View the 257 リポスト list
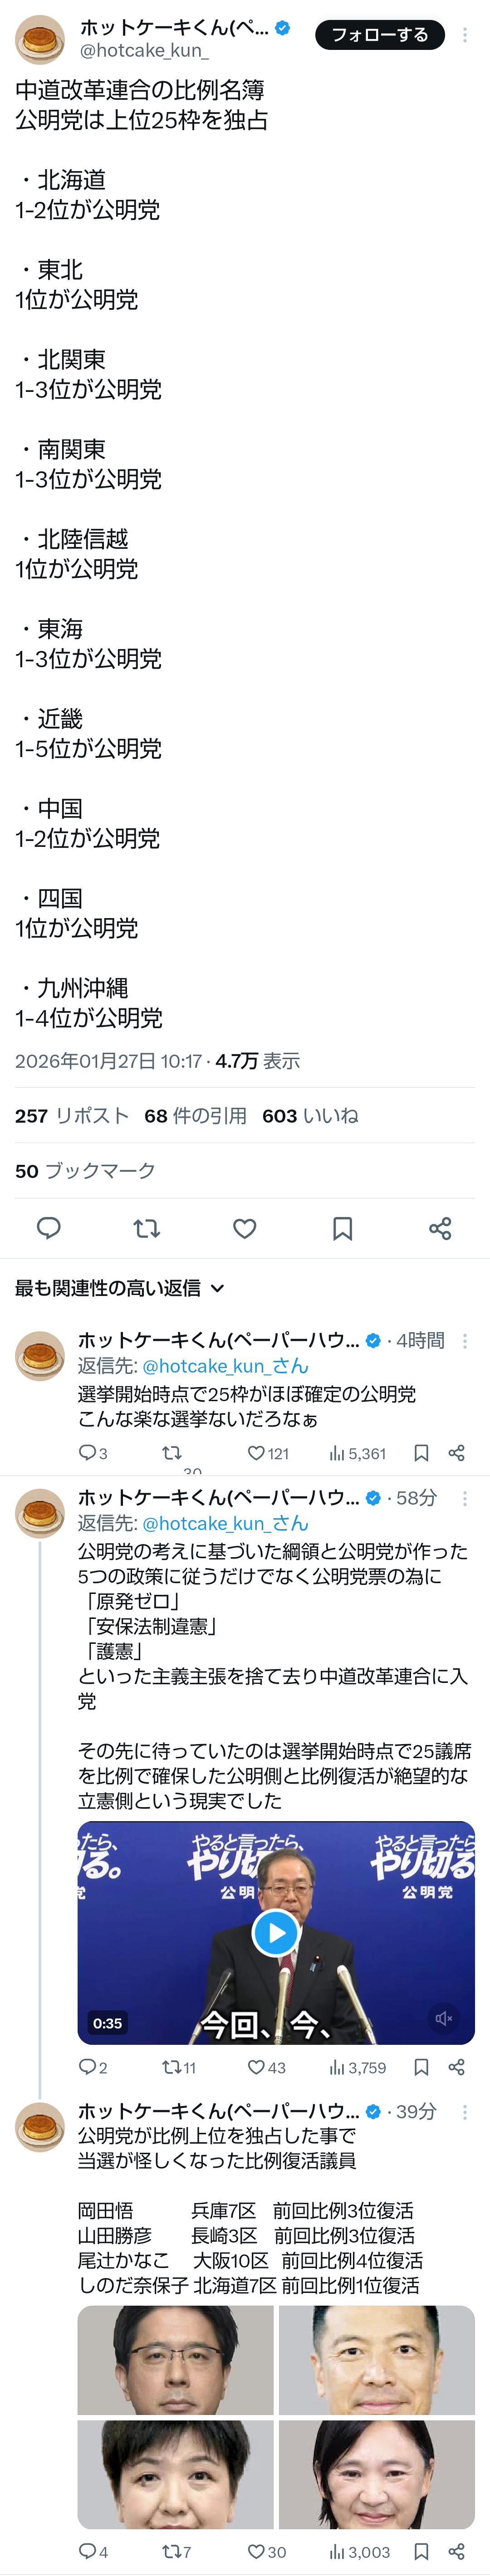Screen dimensions: 490x2576 (x=72, y=1115)
